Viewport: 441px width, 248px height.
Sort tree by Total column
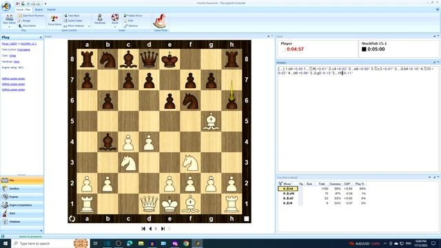tap(322, 184)
